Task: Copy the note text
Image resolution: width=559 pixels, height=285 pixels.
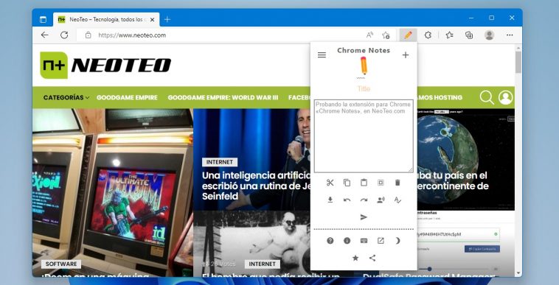Action: (347, 183)
